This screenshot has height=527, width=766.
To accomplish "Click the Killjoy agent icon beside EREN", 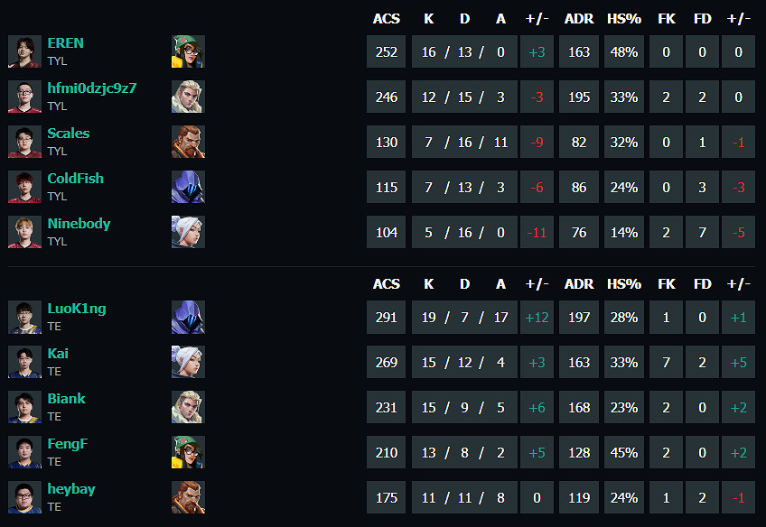I will coord(188,51).
